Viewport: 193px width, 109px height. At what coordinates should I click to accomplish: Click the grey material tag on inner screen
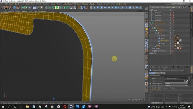click(x=180, y=41)
